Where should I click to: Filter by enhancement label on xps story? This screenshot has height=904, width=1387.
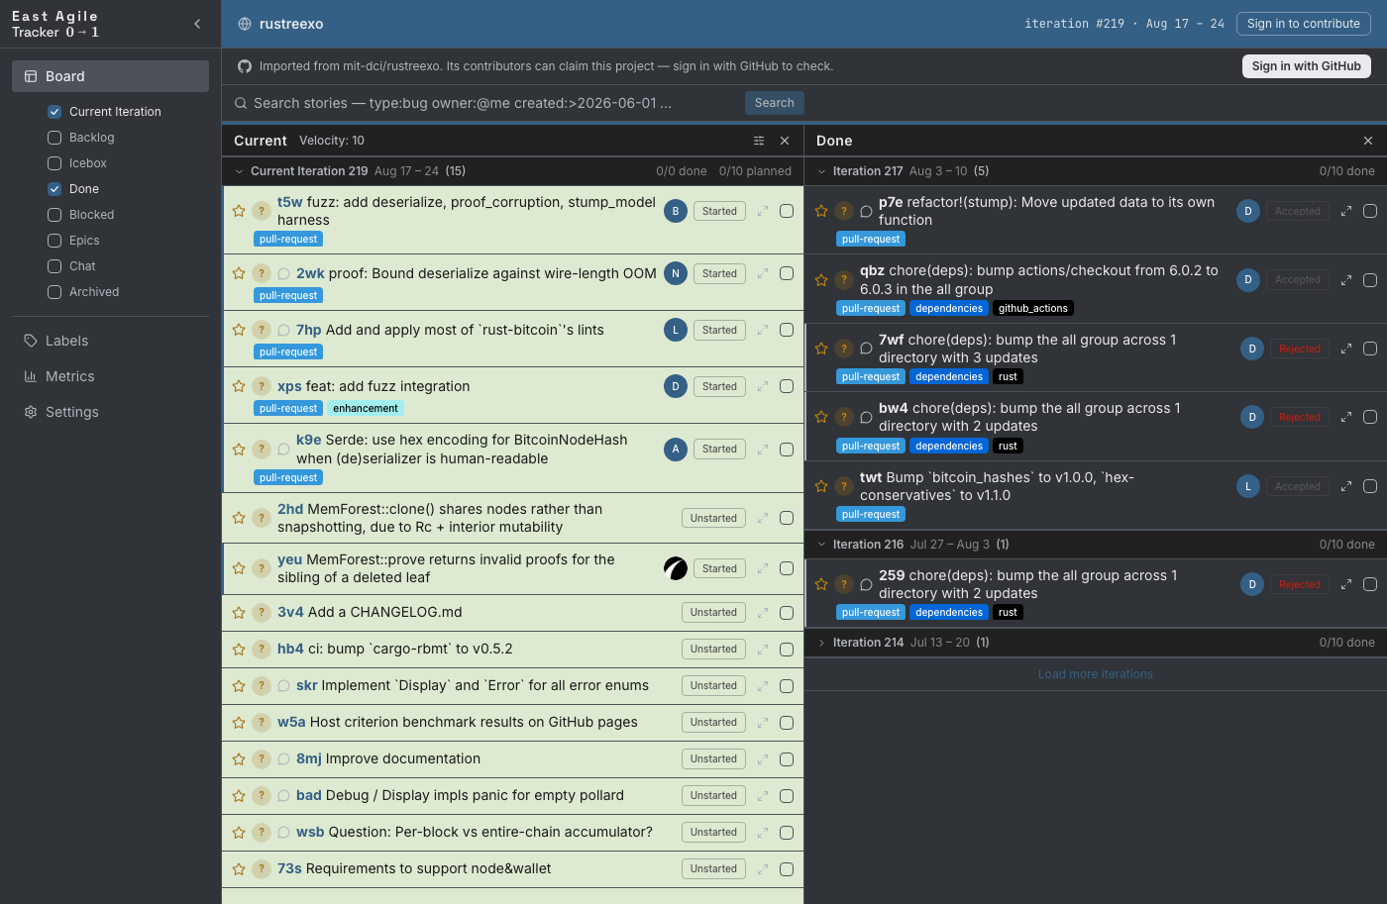[366, 408]
